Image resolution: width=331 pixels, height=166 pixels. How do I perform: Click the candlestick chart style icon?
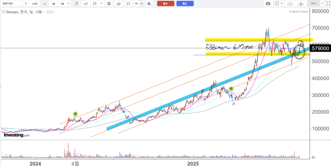[77, 4]
